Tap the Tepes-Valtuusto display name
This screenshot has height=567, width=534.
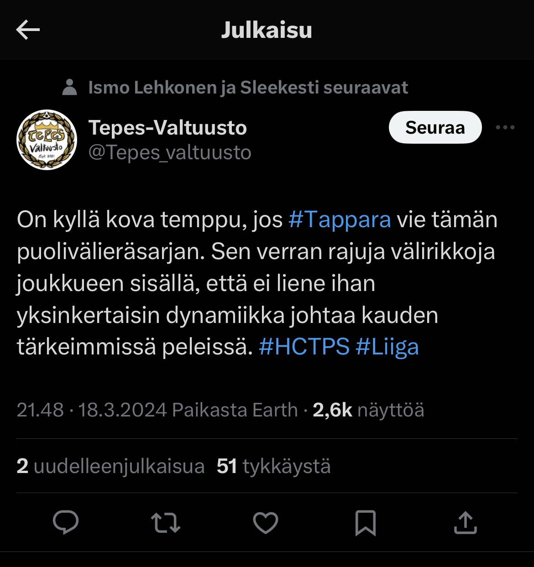168,128
